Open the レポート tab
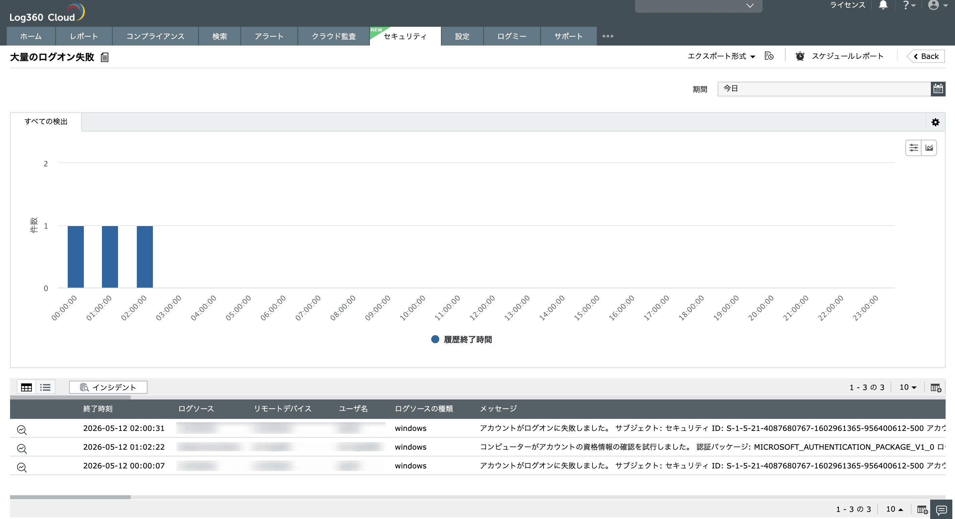 pos(84,36)
